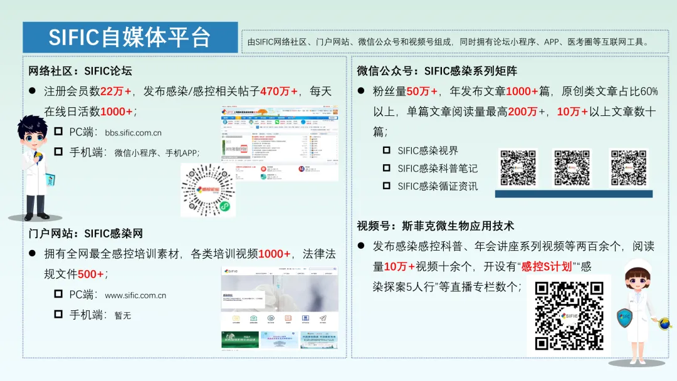
Task: Click the red 50万+ follower figure
Action: coord(422,91)
